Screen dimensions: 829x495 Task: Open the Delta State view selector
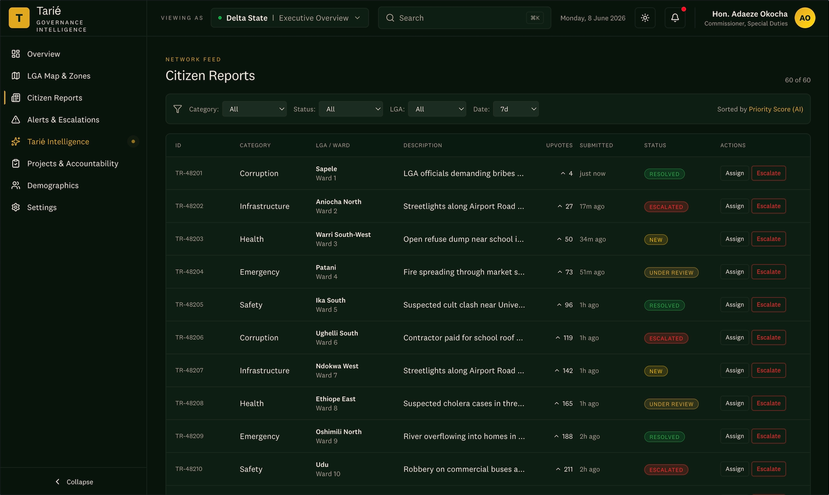[x=290, y=18]
